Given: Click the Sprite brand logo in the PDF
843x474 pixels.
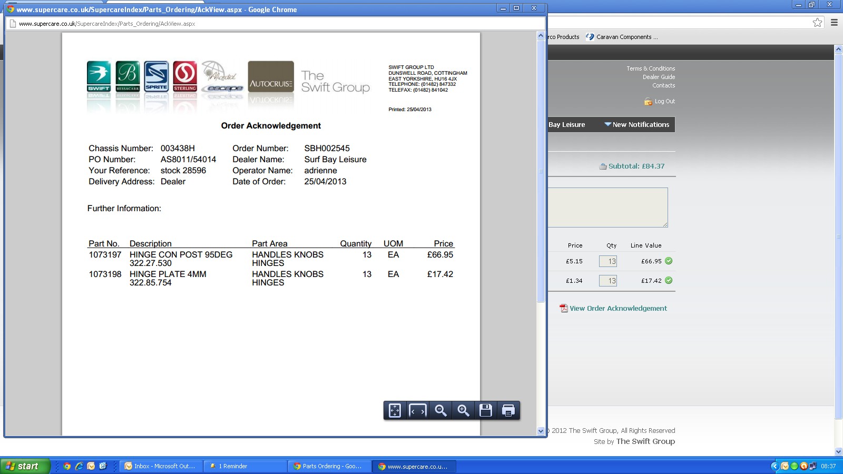Looking at the screenshot, I should (156, 77).
